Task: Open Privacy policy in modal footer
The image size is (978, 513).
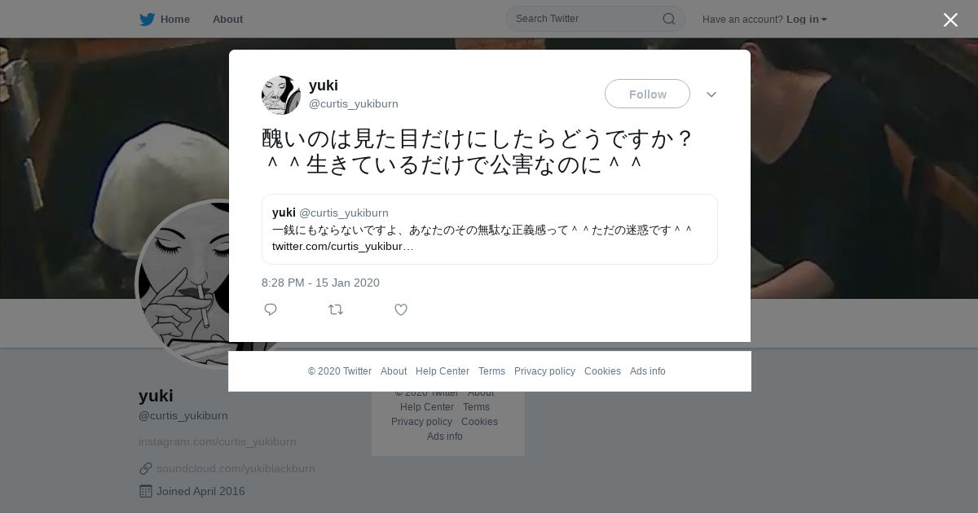Action: point(544,371)
